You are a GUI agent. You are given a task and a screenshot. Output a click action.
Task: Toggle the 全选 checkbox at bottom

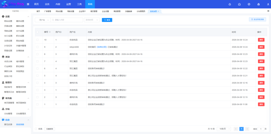coord(36,129)
